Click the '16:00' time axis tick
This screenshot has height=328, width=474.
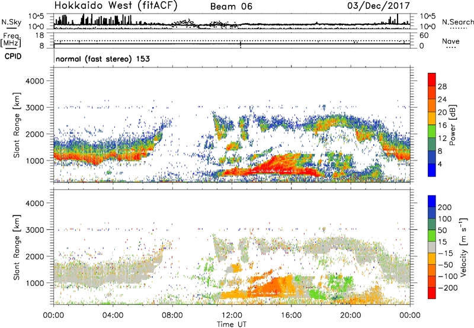(x=291, y=316)
